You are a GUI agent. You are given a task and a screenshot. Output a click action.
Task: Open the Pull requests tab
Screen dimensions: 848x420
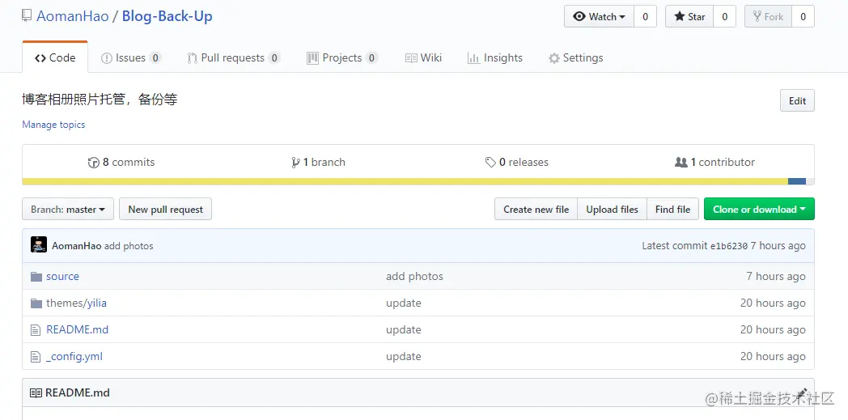(234, 57)
